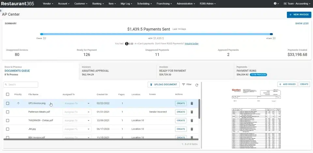
Task: Open the help question mark icon
Action: 275,4
